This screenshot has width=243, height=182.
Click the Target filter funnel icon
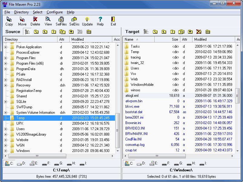tap(190, 32)
